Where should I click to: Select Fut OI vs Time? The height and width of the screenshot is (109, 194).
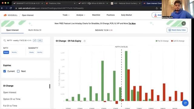10,106
